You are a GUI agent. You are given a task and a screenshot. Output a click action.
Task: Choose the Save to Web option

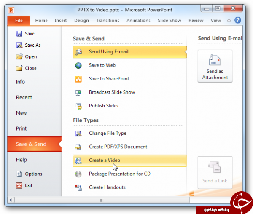click(130, 65)
